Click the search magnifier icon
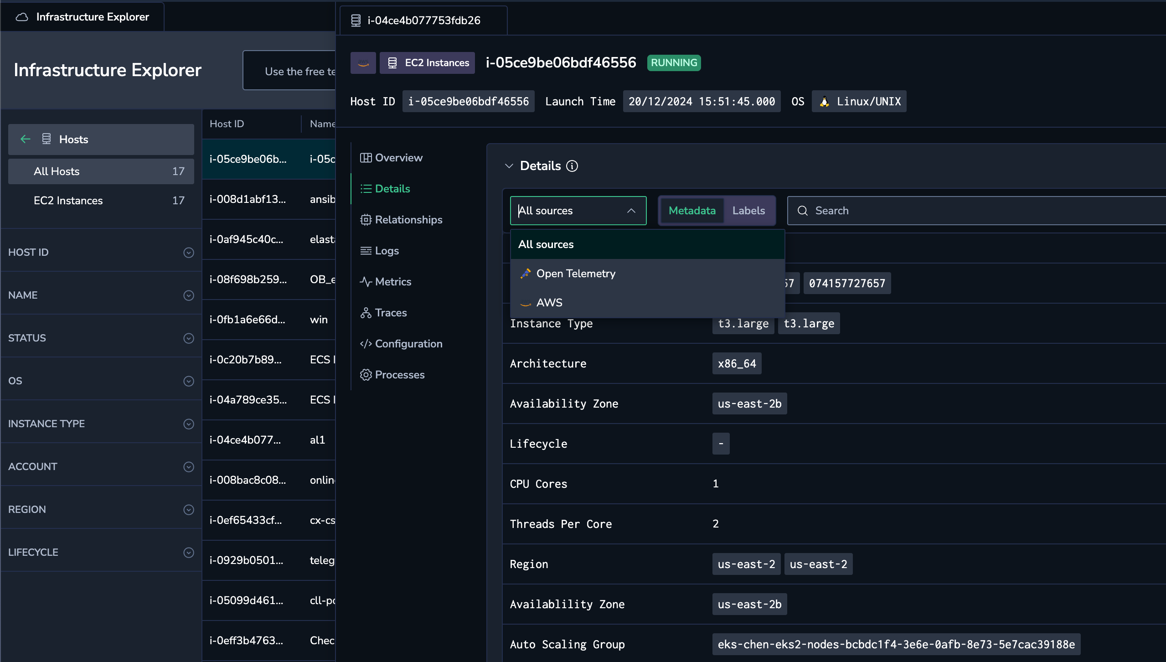The image size is (1166, 662). tap(803, 211)
